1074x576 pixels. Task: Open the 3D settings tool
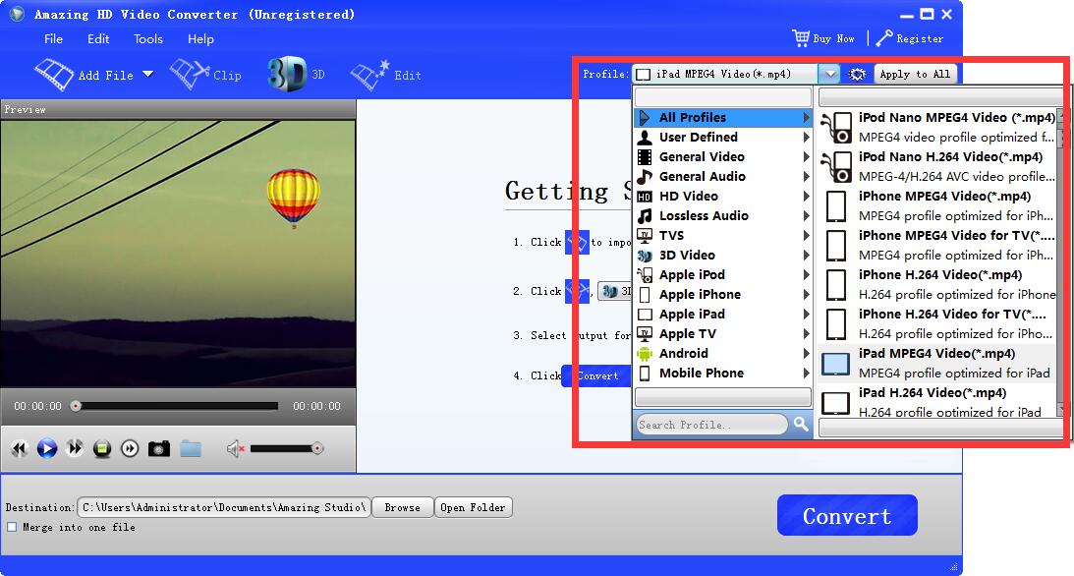tap(296, 74)
